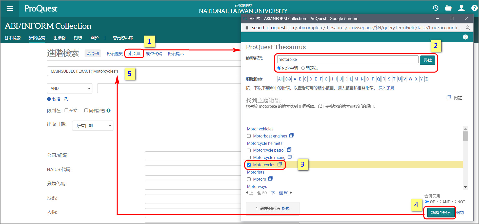479x224 pixels.
Task: Open the saved items folder icon
Action: [448, 8]
